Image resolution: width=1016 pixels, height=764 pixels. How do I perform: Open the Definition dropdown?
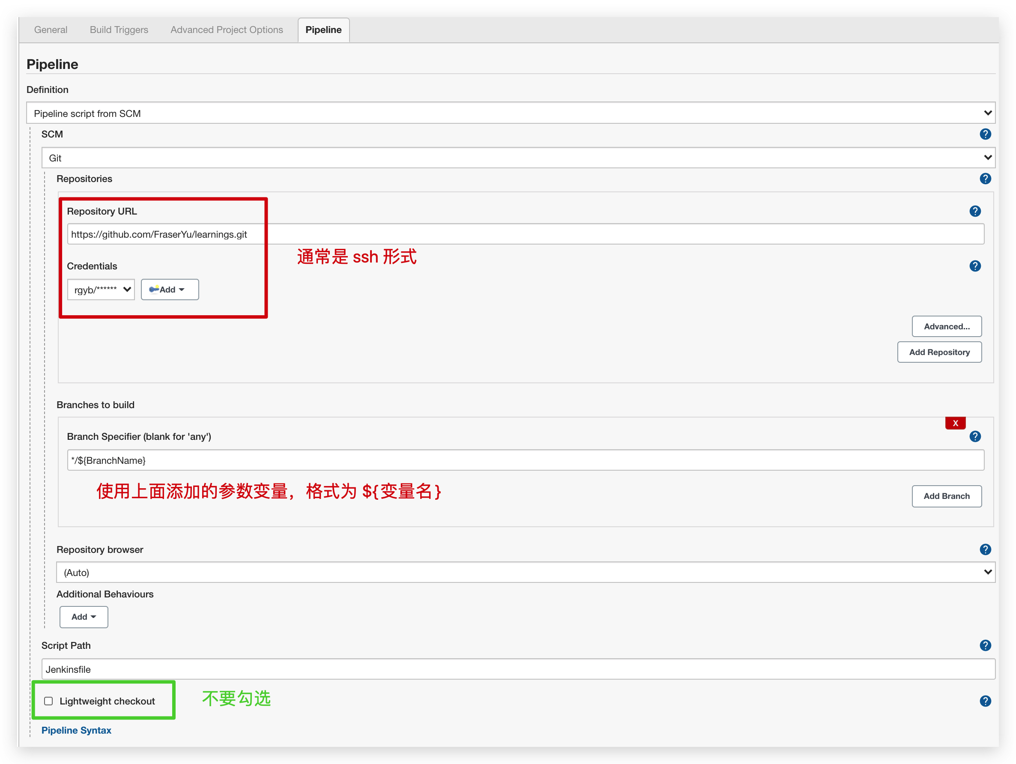(x=507, y=113)
